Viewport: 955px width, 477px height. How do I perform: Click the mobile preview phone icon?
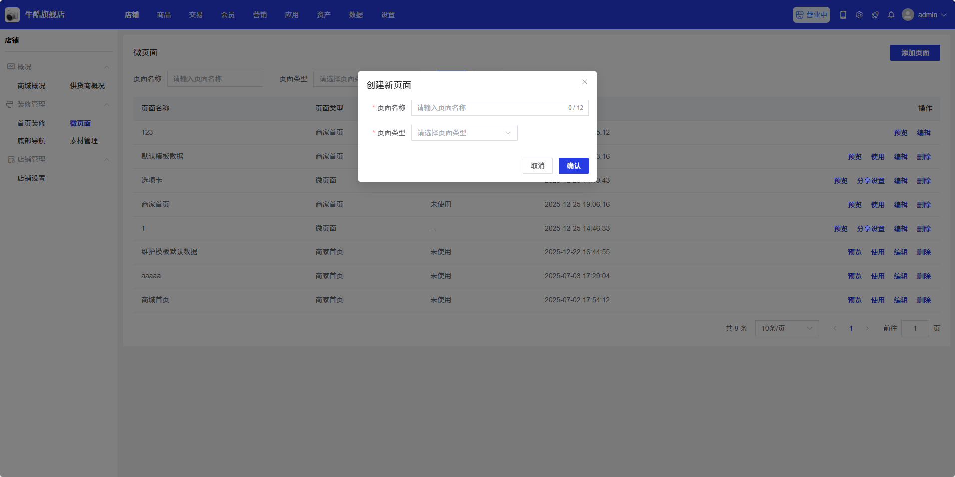pos(843,15)
